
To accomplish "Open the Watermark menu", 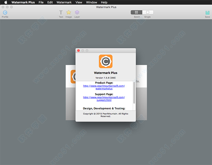I will pyautogui.click(x=64, y=2).
